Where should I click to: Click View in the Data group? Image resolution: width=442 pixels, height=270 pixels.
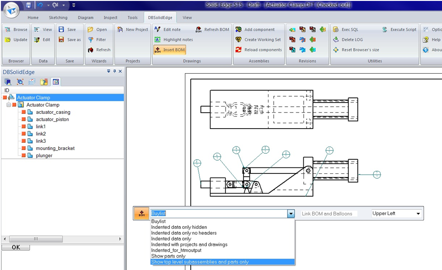pyautogui.click(x=43, y=30)
